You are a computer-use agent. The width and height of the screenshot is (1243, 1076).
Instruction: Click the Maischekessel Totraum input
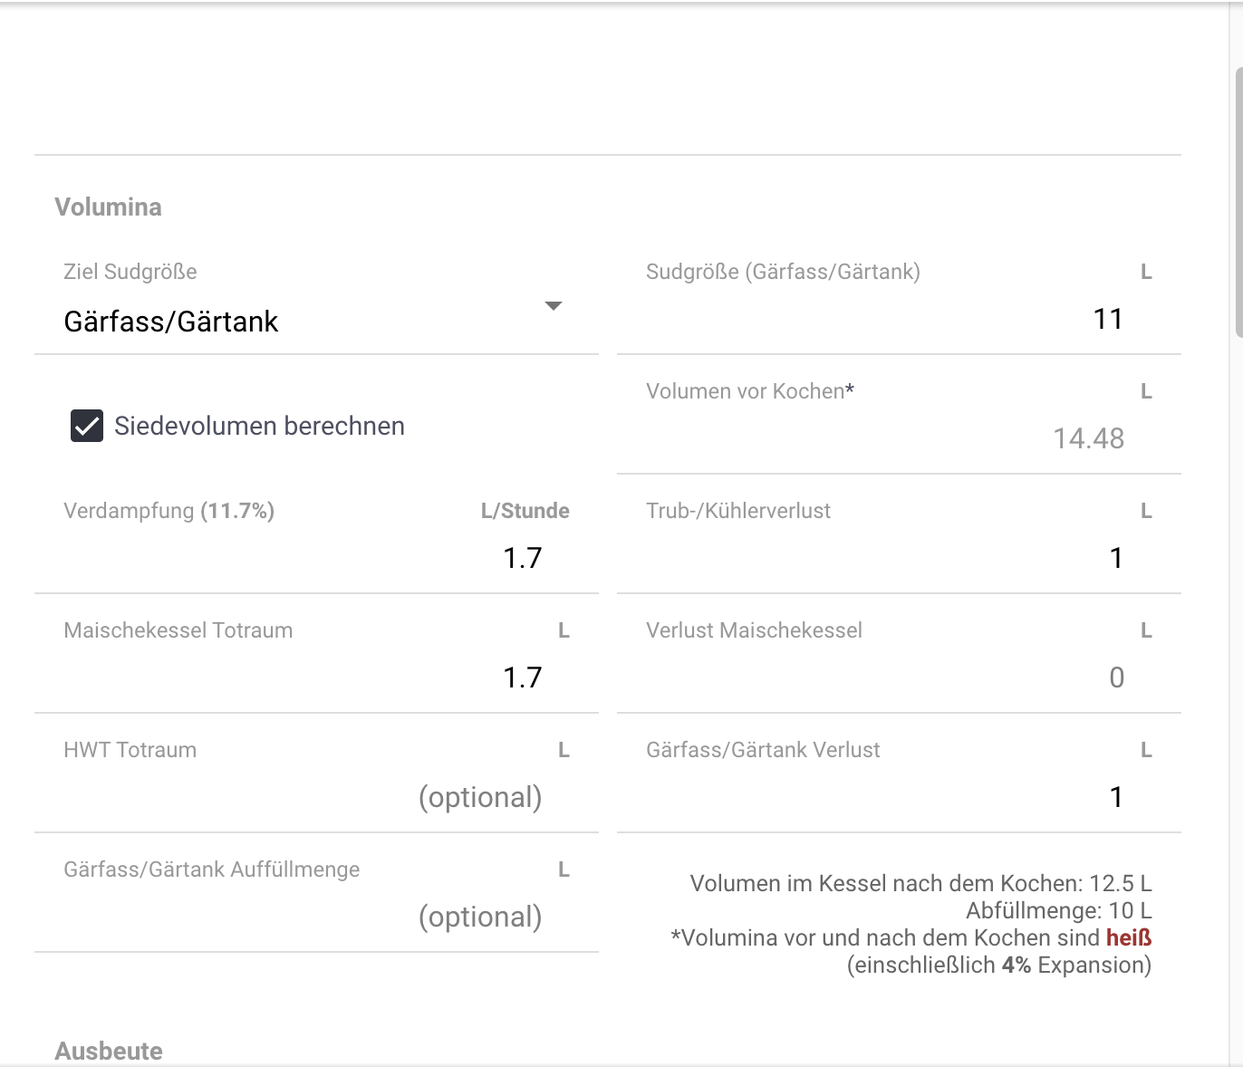point(317,677)
